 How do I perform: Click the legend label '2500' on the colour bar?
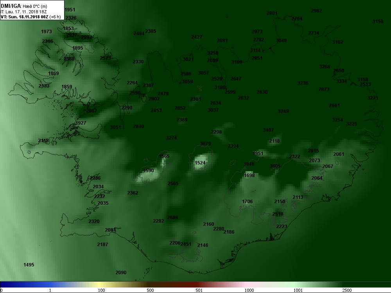pyautogui.click(x=347, y=290)
